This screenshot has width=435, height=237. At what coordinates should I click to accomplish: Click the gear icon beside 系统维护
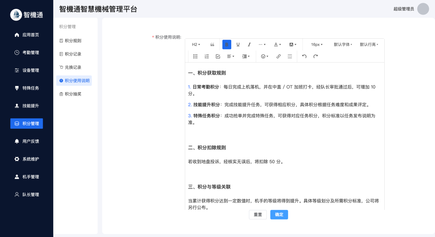pos(17,159)
